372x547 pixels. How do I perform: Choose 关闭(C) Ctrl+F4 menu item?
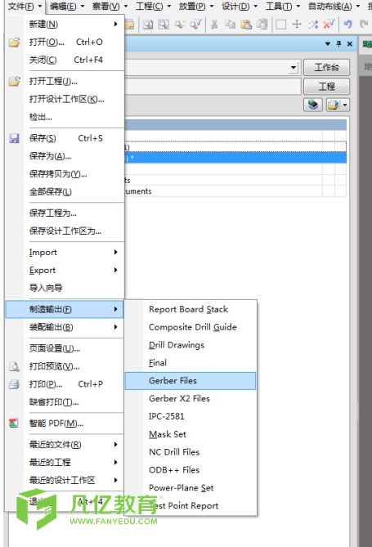pyautogui.click(x=65, y=60)
